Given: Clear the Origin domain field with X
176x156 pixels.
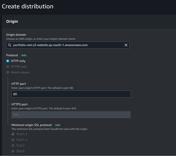Looking at the screenshot, I should point(126,45).
